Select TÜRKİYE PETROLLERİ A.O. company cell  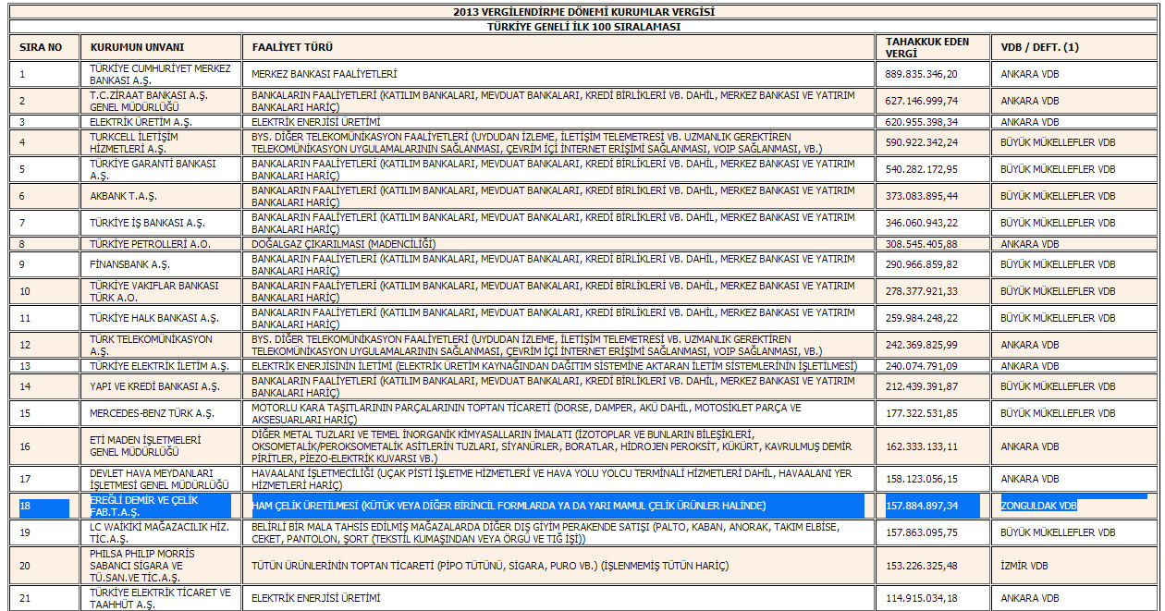tap(161, 244)
